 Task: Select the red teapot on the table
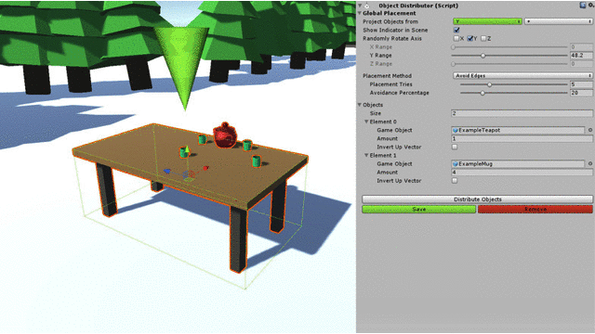click(x=225, y=135)
